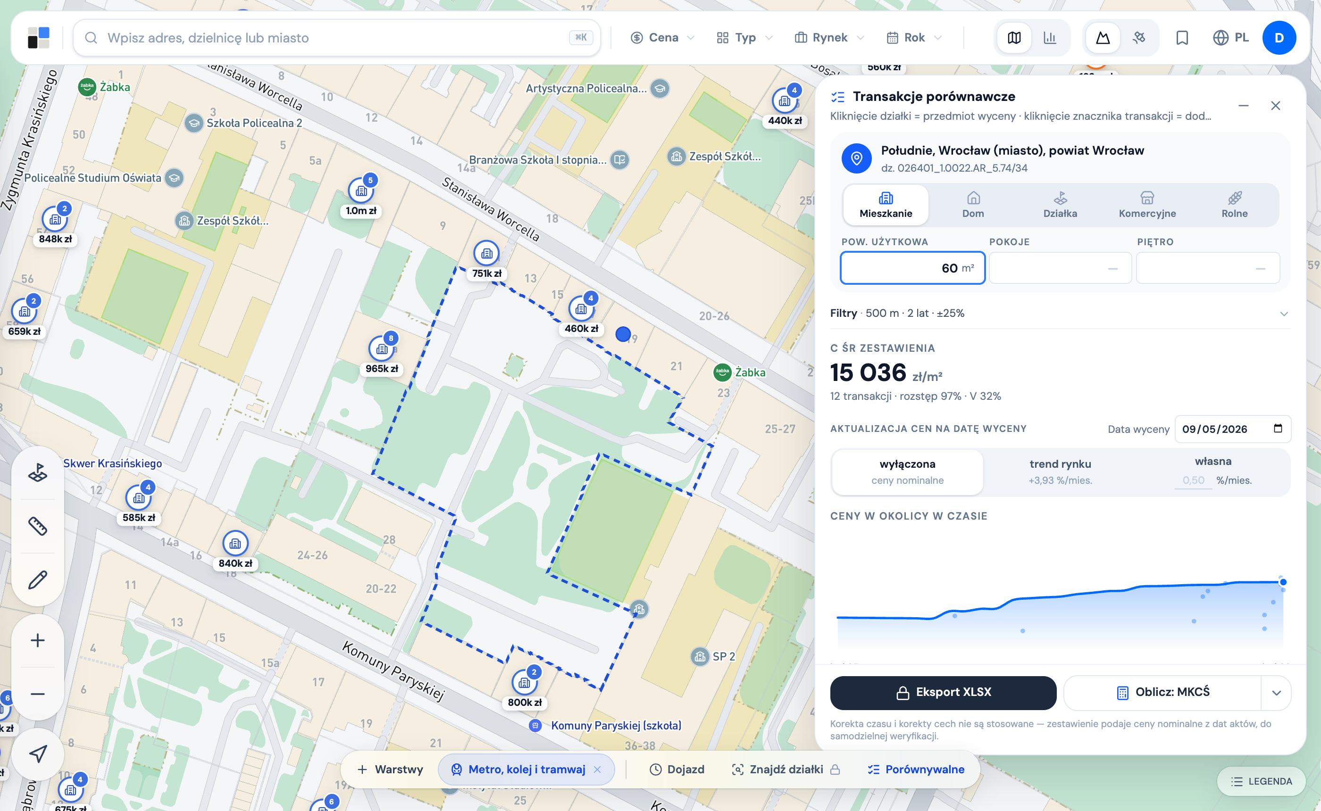
Task: Open Oblicz method dropdown arrow
Action: 1276,693
